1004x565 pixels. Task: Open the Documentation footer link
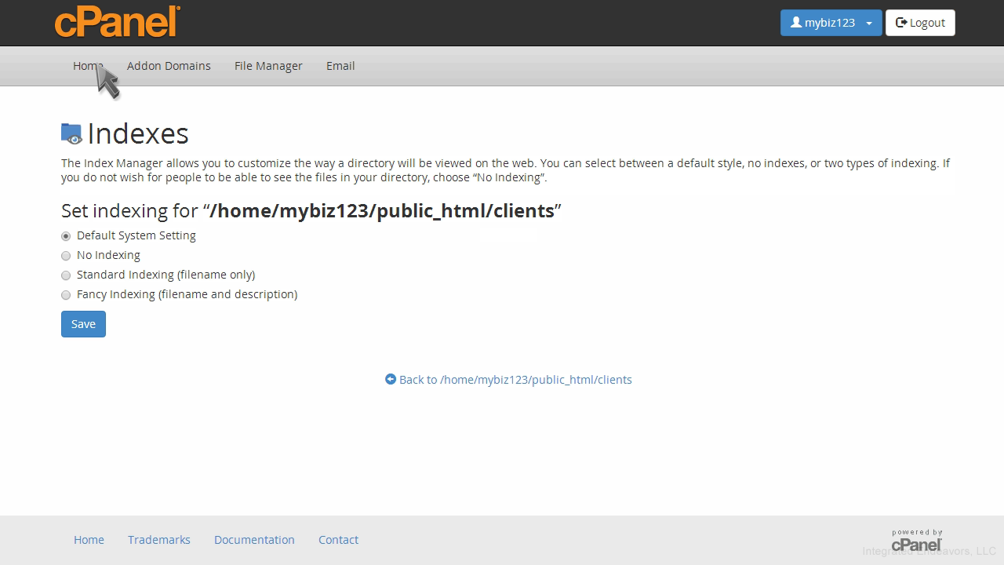tap(254, 540)
